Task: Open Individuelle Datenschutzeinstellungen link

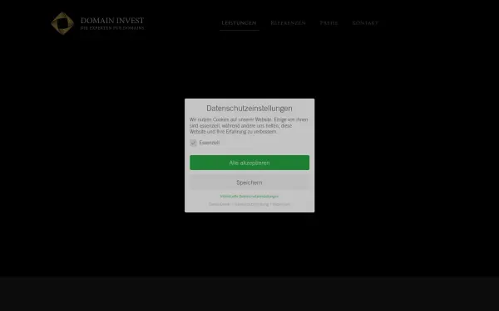Action: pos(249,197)
